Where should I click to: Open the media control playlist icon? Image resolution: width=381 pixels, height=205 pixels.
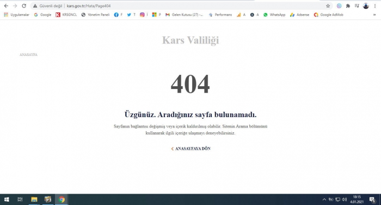(357, 6)
